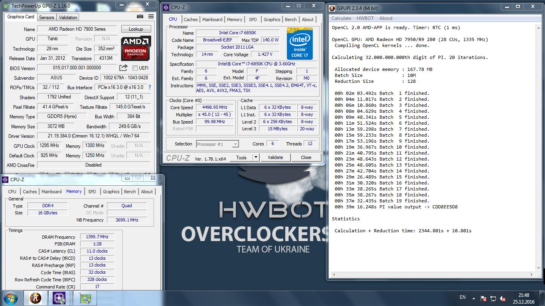Click the Driver Version field in GPU-Z
Viewport: 545px width, 306px height.
(94, 136)
